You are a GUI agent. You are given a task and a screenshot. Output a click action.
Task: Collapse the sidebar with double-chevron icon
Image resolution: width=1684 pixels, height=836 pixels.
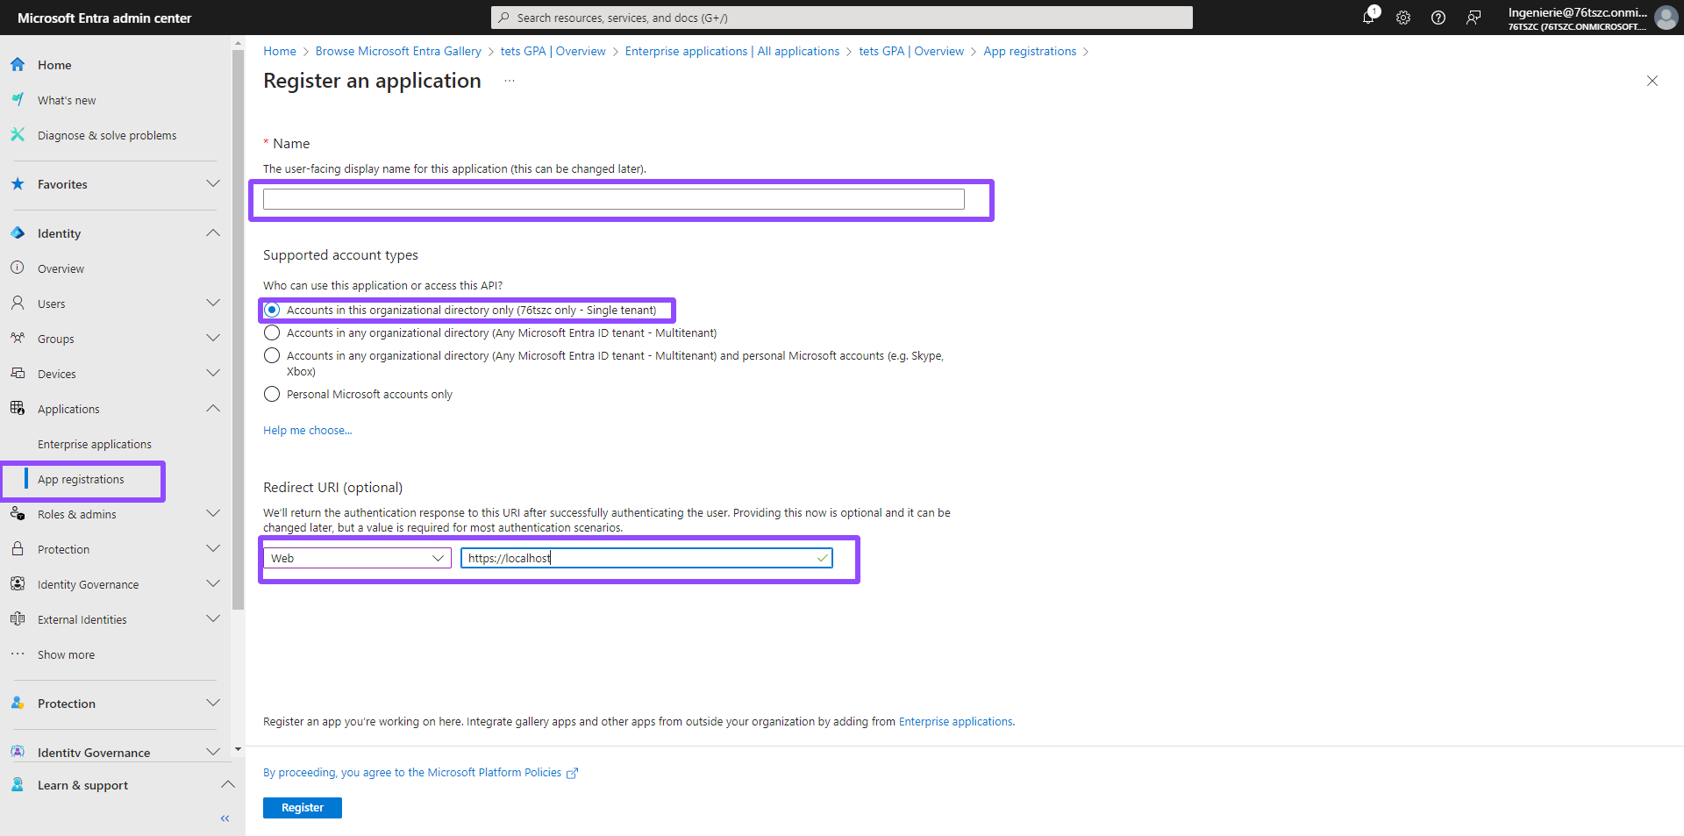pos(225,818)
